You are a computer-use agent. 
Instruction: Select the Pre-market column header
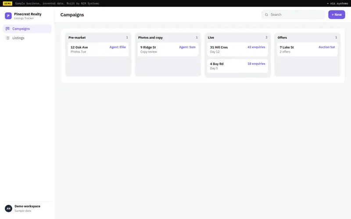coord(77,38)
